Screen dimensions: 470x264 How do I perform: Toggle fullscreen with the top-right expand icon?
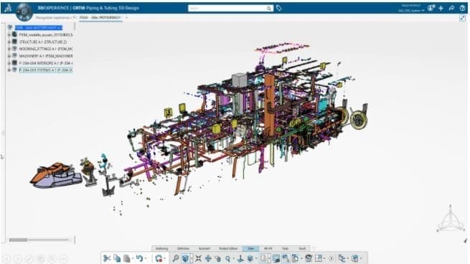click(462, 18)
